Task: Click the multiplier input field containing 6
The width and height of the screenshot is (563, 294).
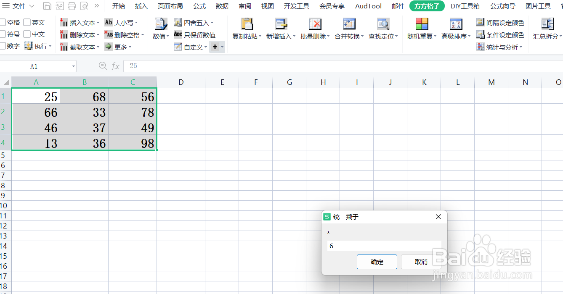Action: pyautogui.click(x=384, y=246)
